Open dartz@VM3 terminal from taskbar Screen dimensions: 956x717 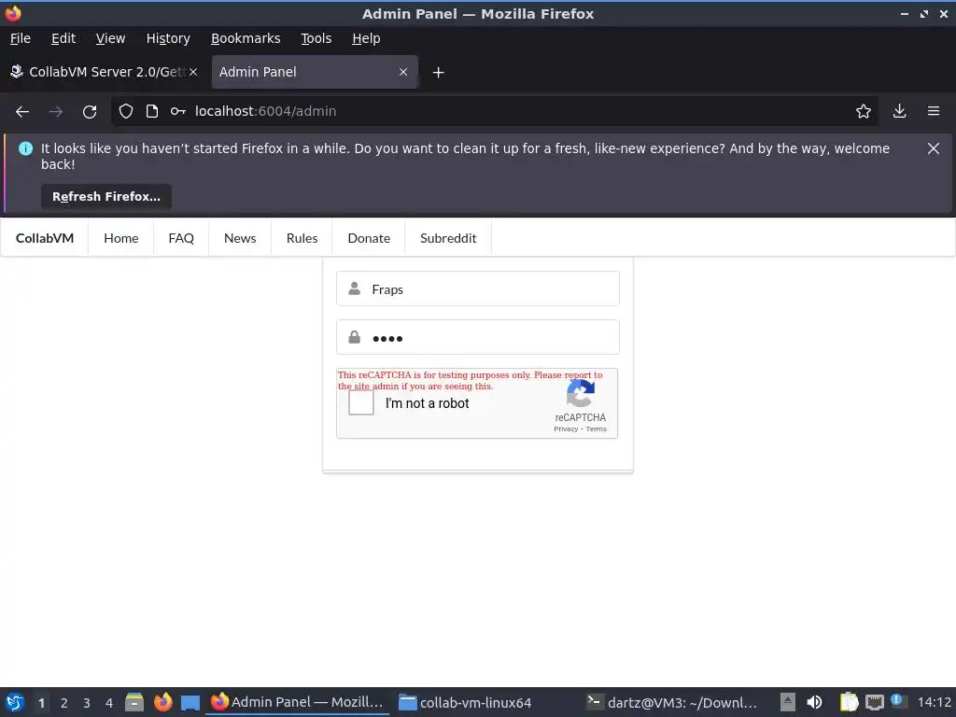point(671,702)
